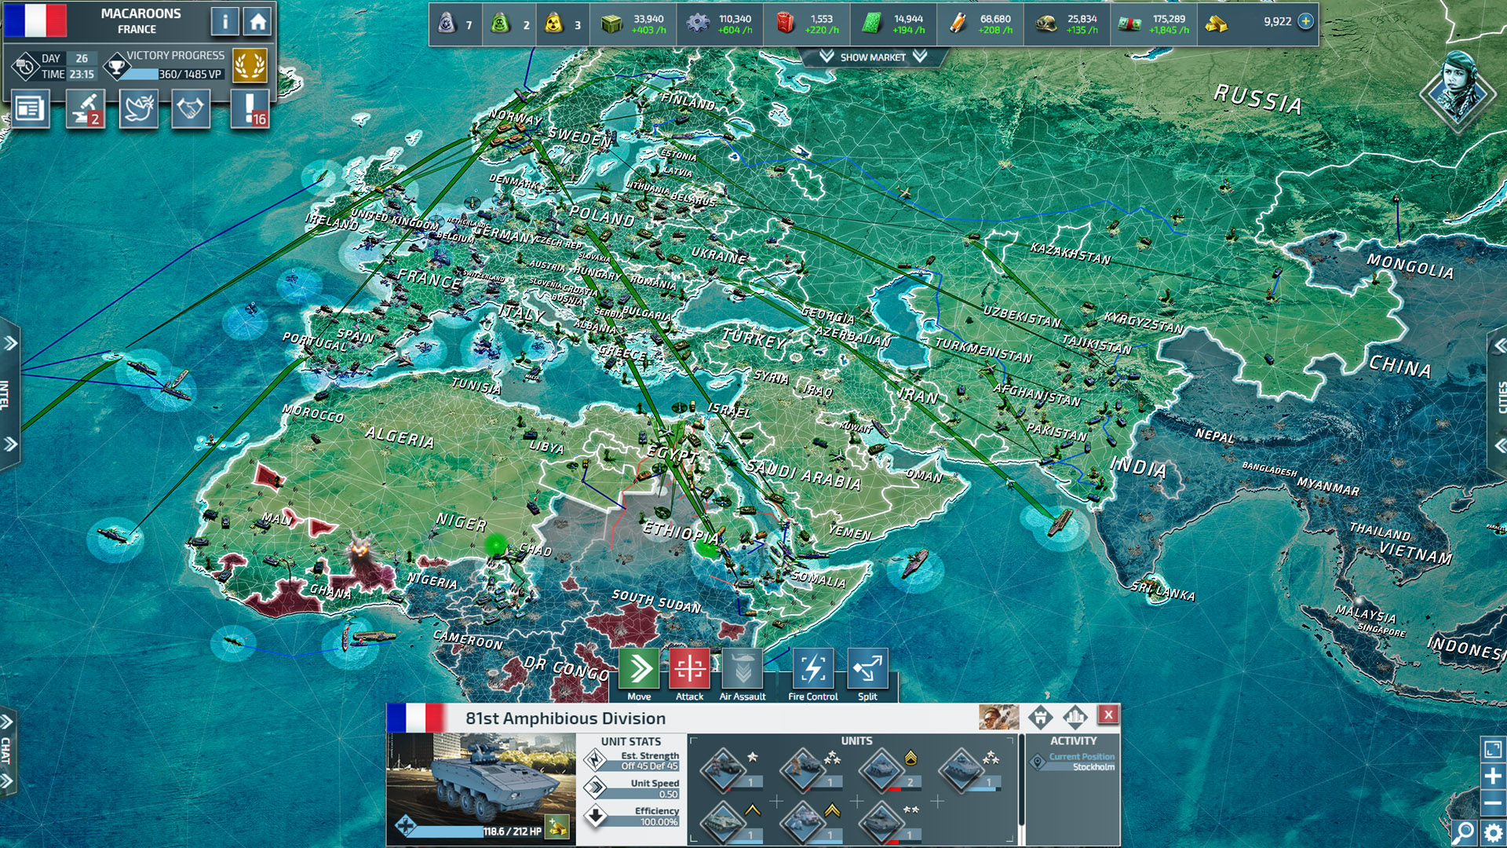
Task: Follow the Current Position Stockholm link
Action: (1083, 762)
